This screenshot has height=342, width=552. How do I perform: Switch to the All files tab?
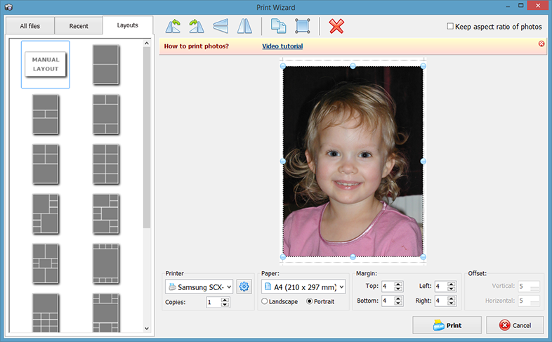30,26
